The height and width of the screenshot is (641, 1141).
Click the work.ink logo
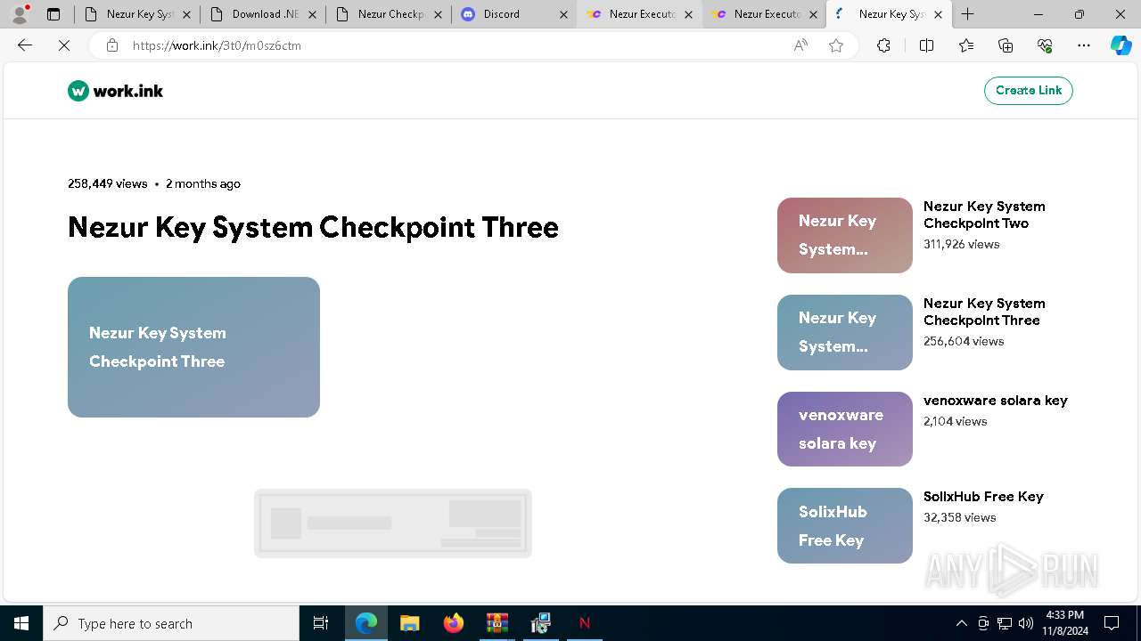[115, 91]
